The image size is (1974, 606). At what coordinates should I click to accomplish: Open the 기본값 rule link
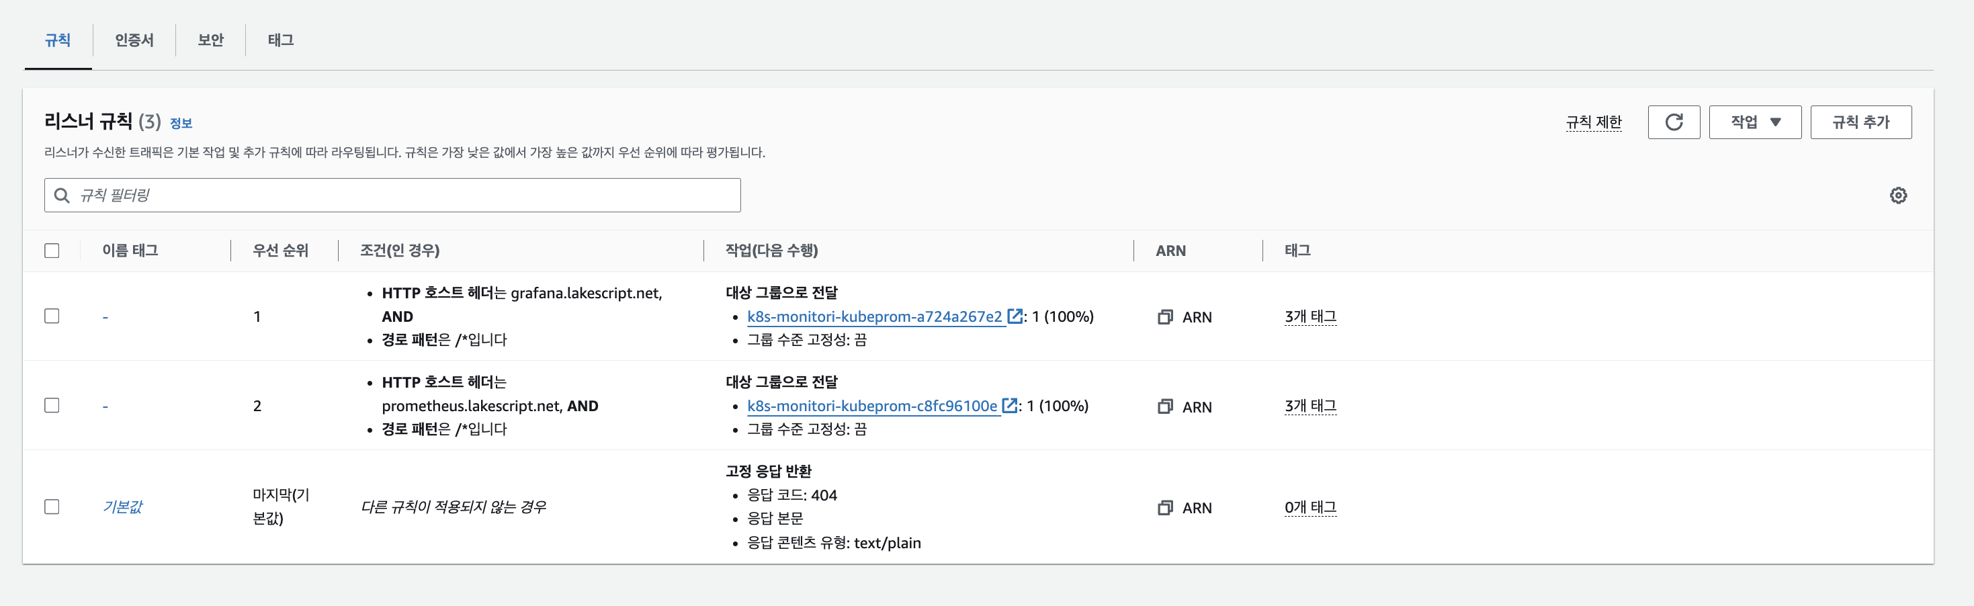click(x=122, y=507)
